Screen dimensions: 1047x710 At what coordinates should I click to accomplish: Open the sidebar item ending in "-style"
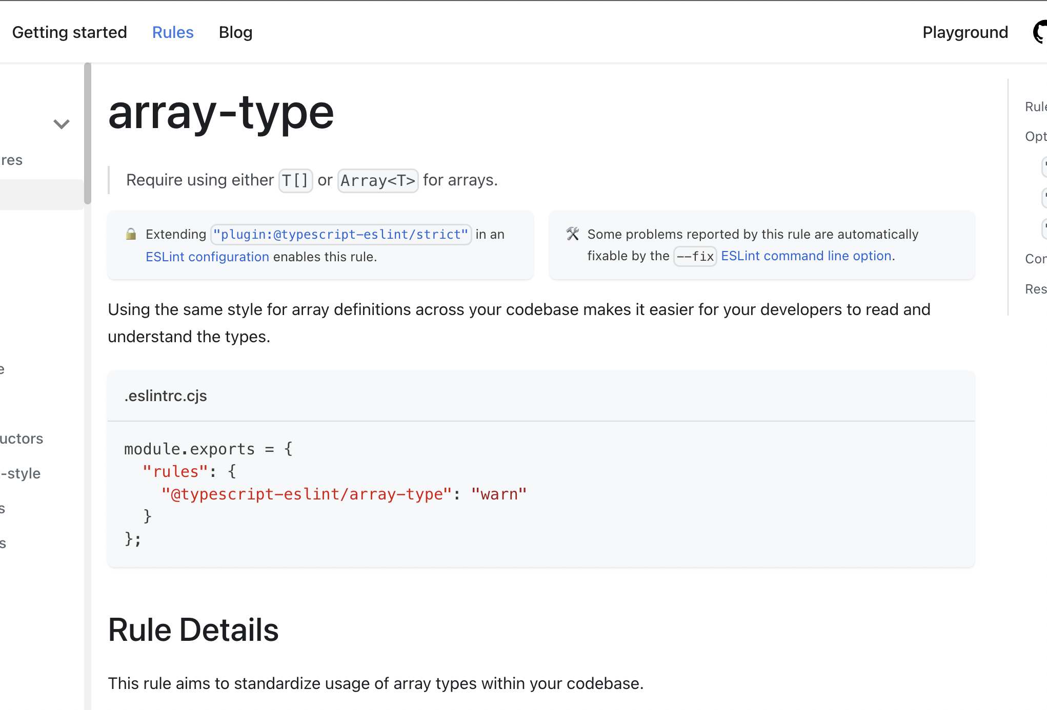tap(21, 473)
